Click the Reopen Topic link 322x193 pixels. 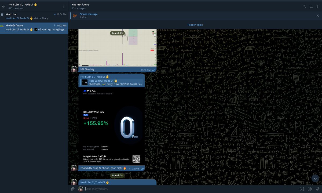[x=195, y=25]
